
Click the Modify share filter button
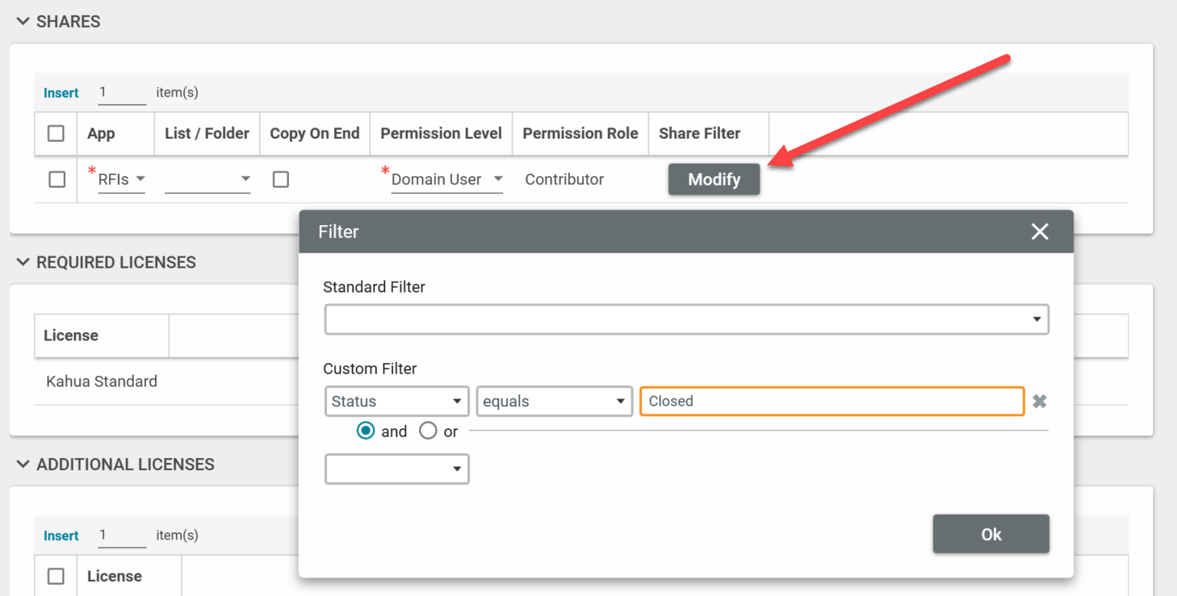point(714,180)
